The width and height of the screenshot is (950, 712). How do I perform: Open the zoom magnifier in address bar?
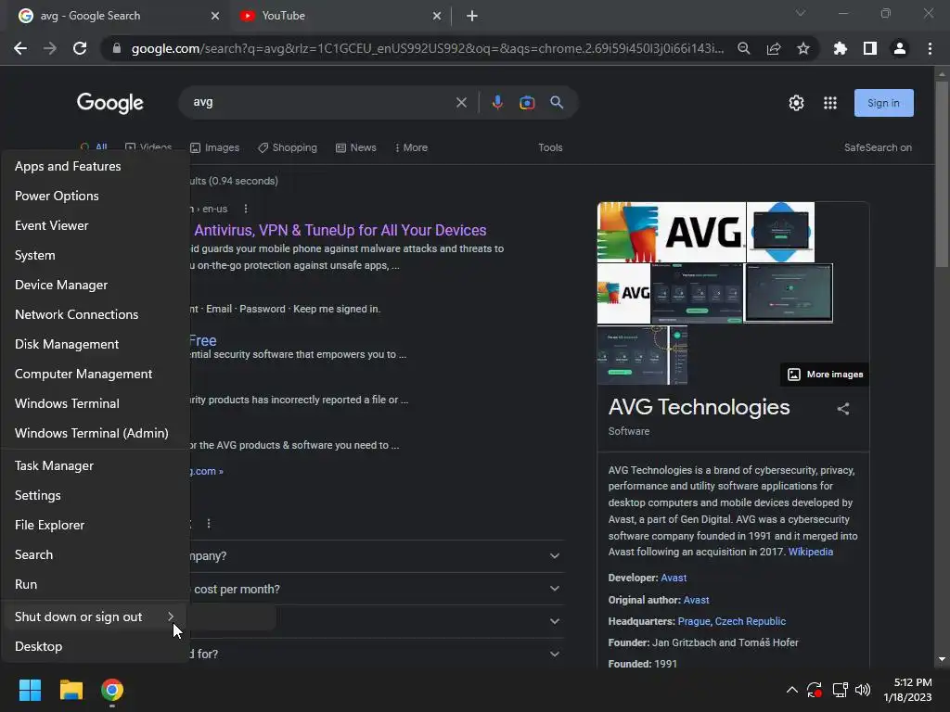click(743, 48)
